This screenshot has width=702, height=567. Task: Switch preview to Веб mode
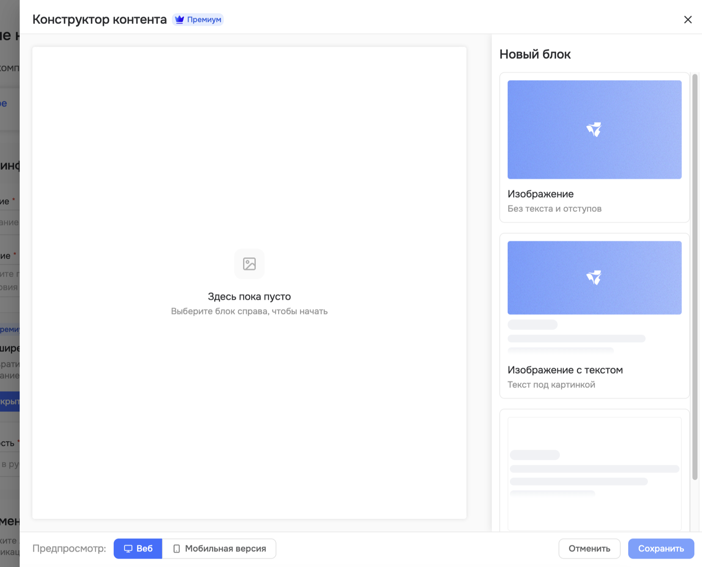pos(138,549)
